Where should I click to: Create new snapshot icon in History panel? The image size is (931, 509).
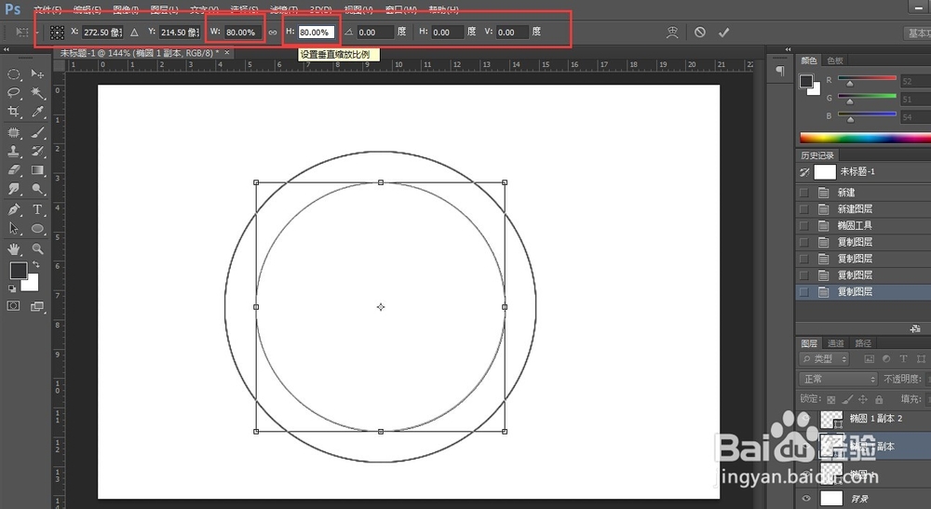tap(915, 328)
